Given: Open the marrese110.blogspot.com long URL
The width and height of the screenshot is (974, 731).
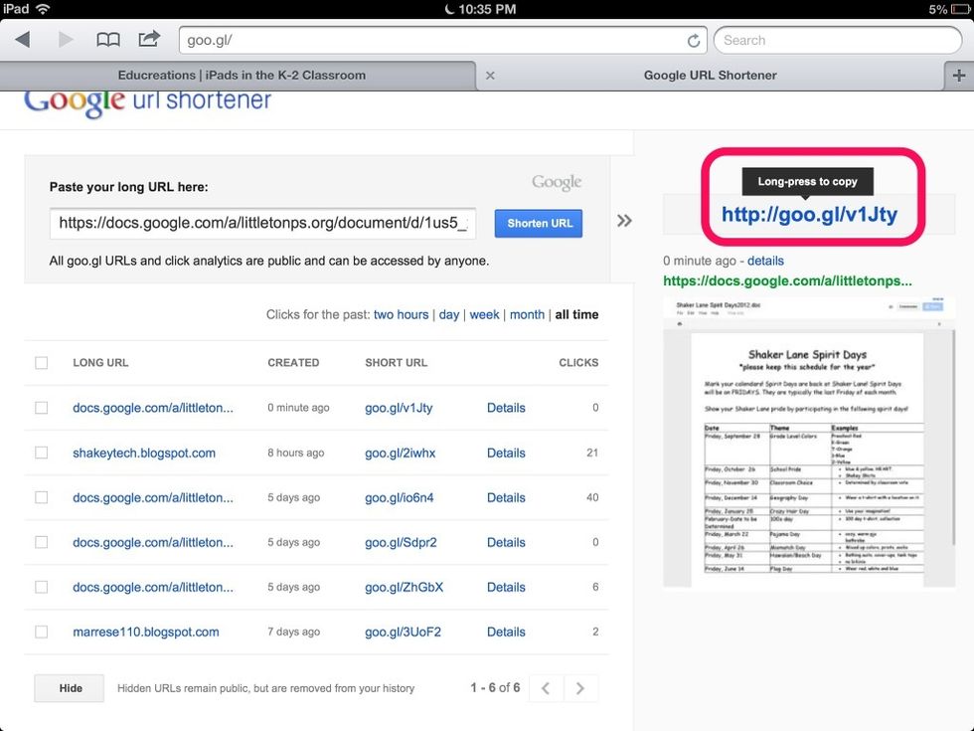Looking at the screenshot, I should click(146, 633).
